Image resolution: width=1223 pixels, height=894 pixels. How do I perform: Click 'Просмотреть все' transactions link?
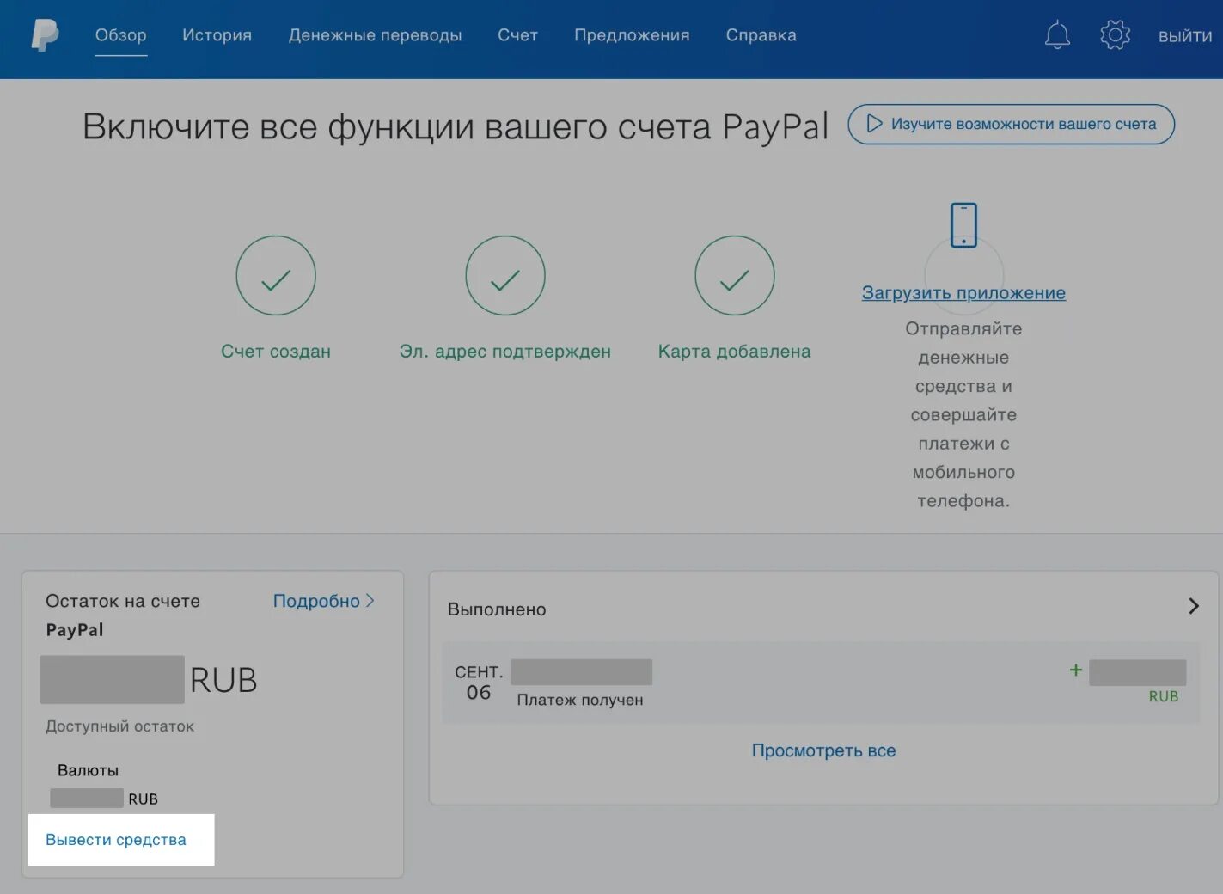point(823,750)
